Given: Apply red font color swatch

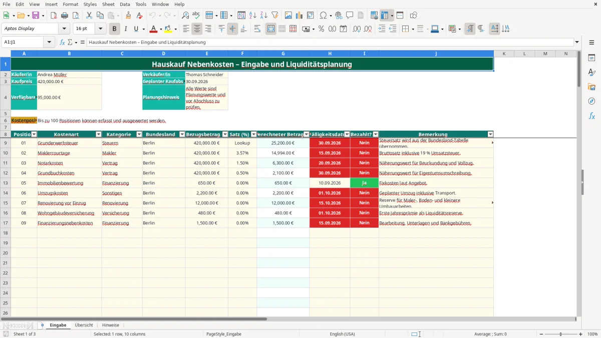Looking at the screenshot, I should coord(153,29).
